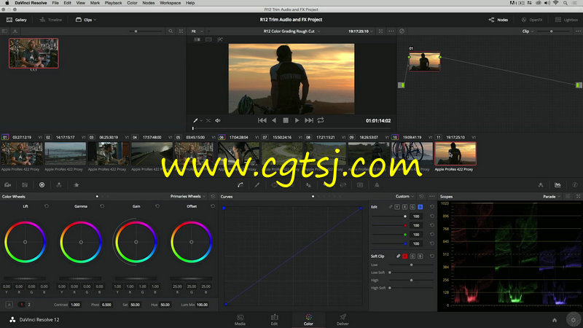The image size is (583, 328).
Task: Select node 01 in node editor
Action: coord(424,61)
